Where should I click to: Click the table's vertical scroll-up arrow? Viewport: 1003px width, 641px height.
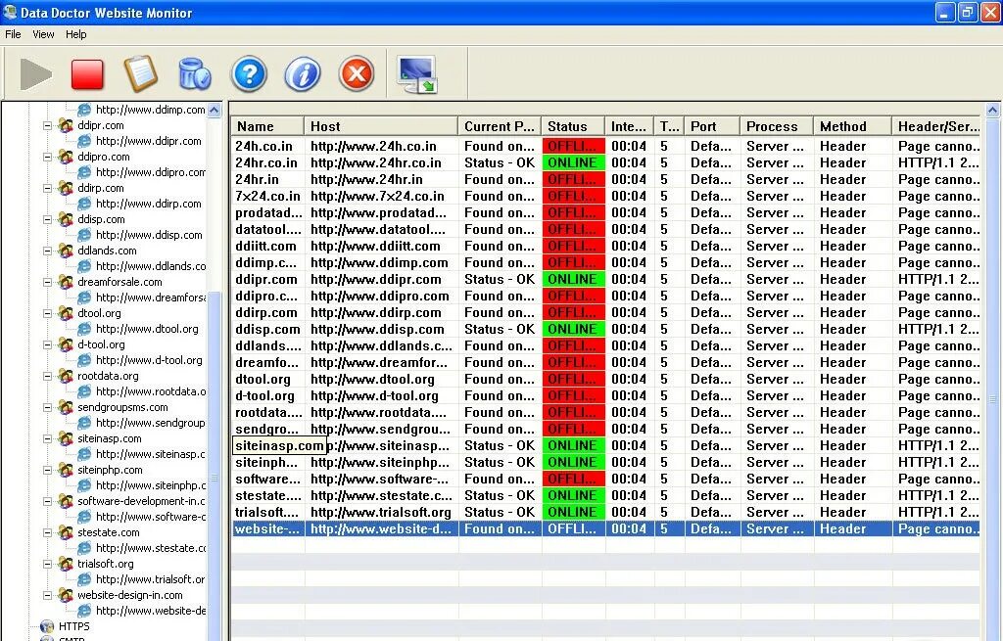[x=993, y=111]
